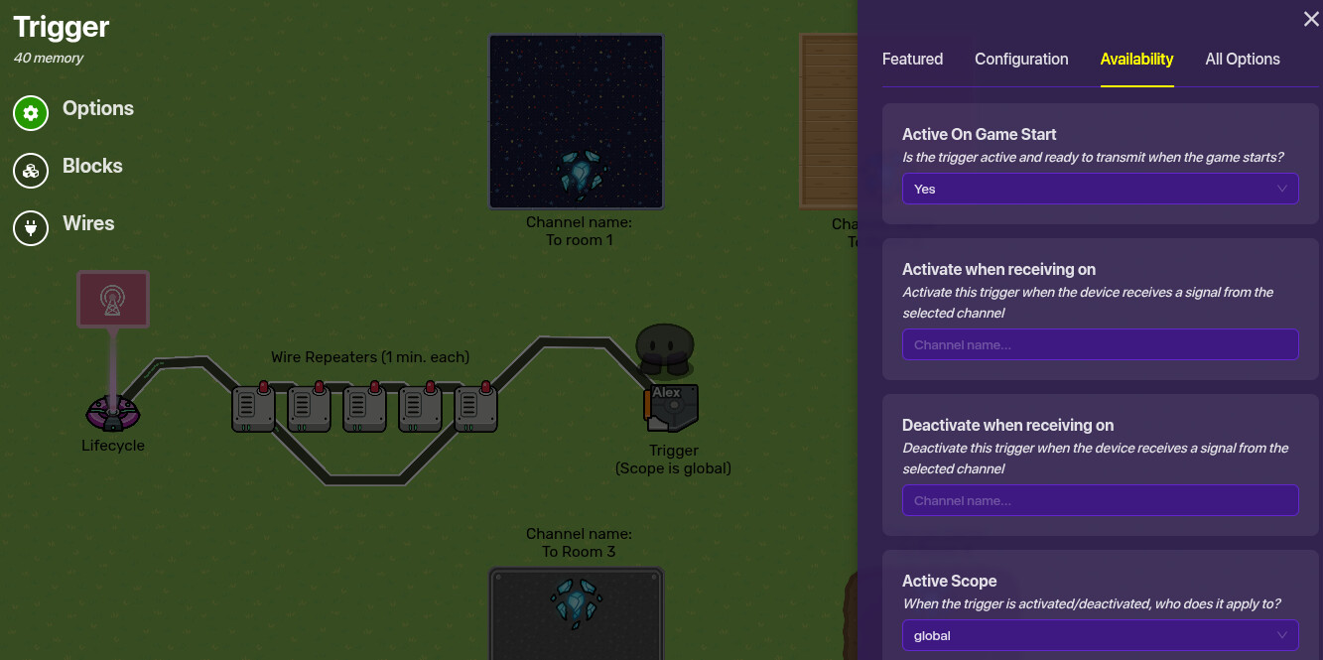Select the Availability tab
1323x660 pixels.
(1136, 60)
